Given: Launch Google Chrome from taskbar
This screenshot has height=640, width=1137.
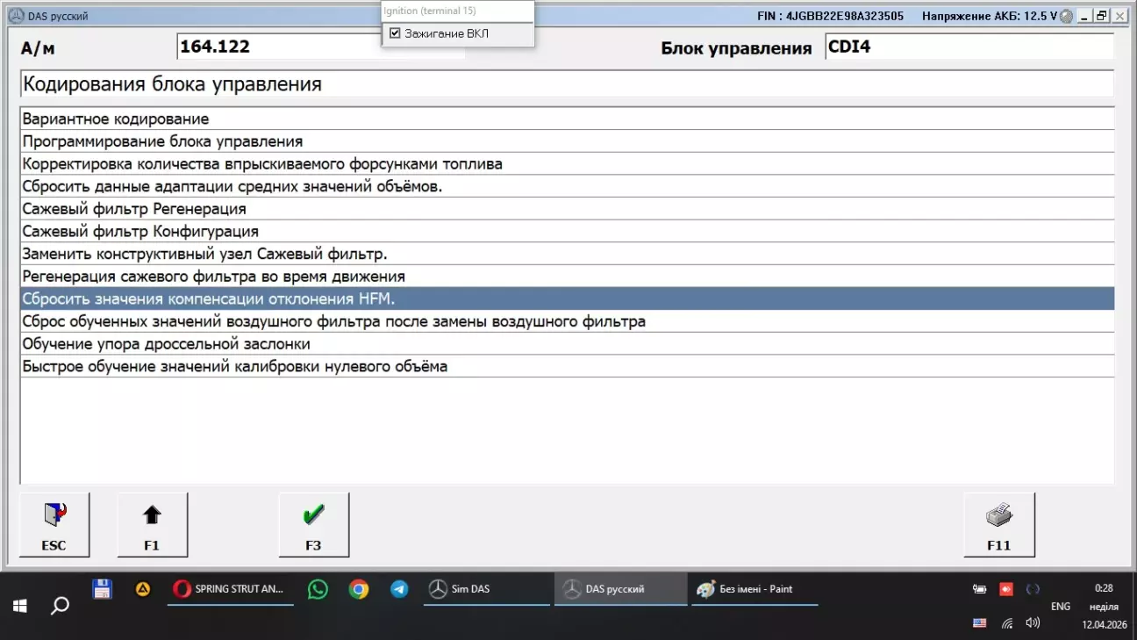Looking at the screenshot, I should pyautogui.click(x=359, y=589).
